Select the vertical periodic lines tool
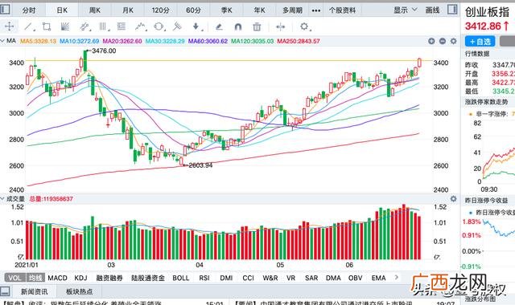Screen dimensions: 515x305 (x=103, y=26)
